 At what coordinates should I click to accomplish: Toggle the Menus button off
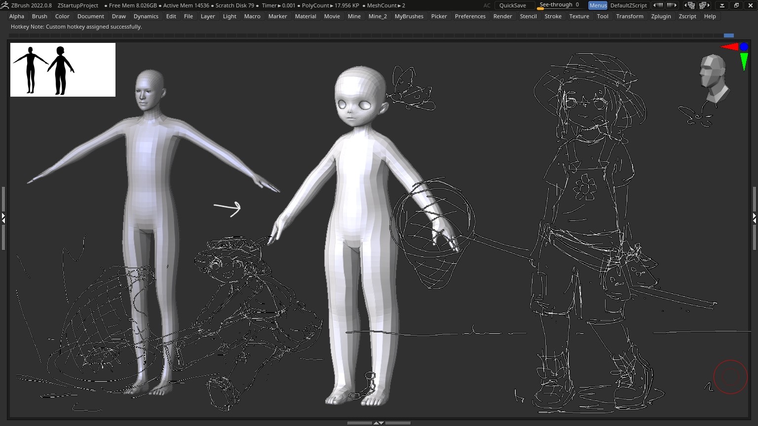[598, 5]
